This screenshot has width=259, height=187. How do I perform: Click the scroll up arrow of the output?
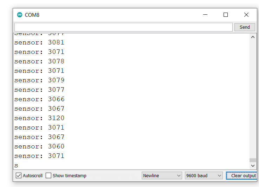253,37
